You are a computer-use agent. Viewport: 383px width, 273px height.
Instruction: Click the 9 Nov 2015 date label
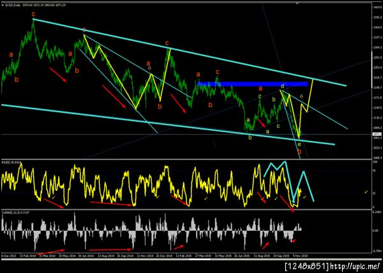point(300,256)
